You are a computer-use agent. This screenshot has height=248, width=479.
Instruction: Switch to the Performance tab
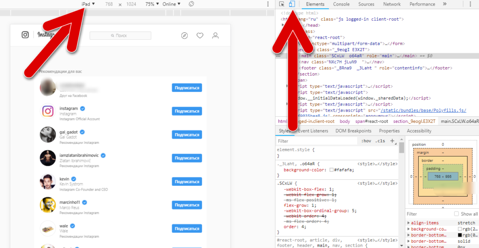[422, 4]
